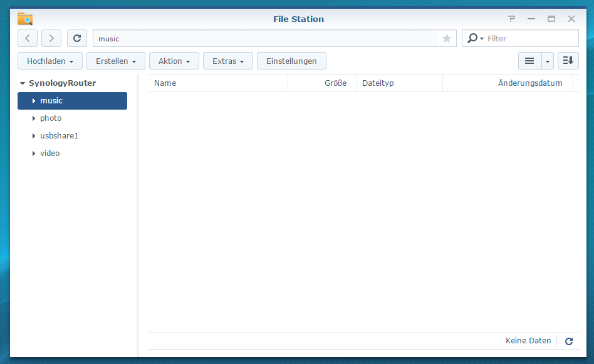Maximize the File Station window
The image size is (594, 364).
[x=551, y=19]
